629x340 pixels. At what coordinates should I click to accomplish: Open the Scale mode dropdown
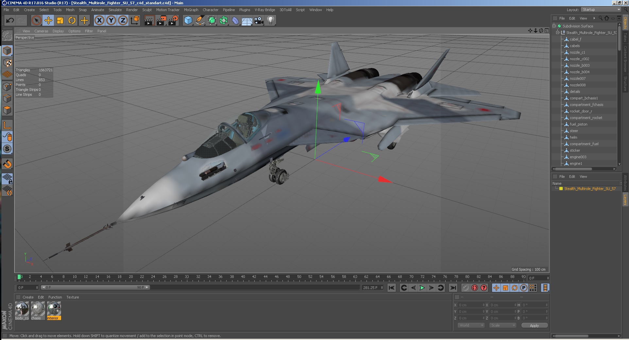502,325
